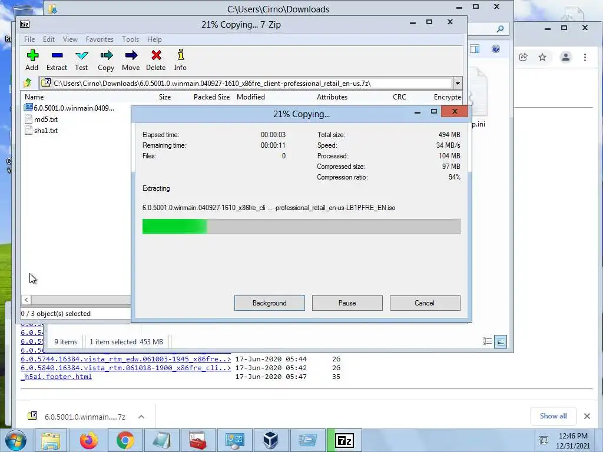Toggle the Explorer preview pane icon
Screen dimensions: 603x452
(x=475, y=49)
